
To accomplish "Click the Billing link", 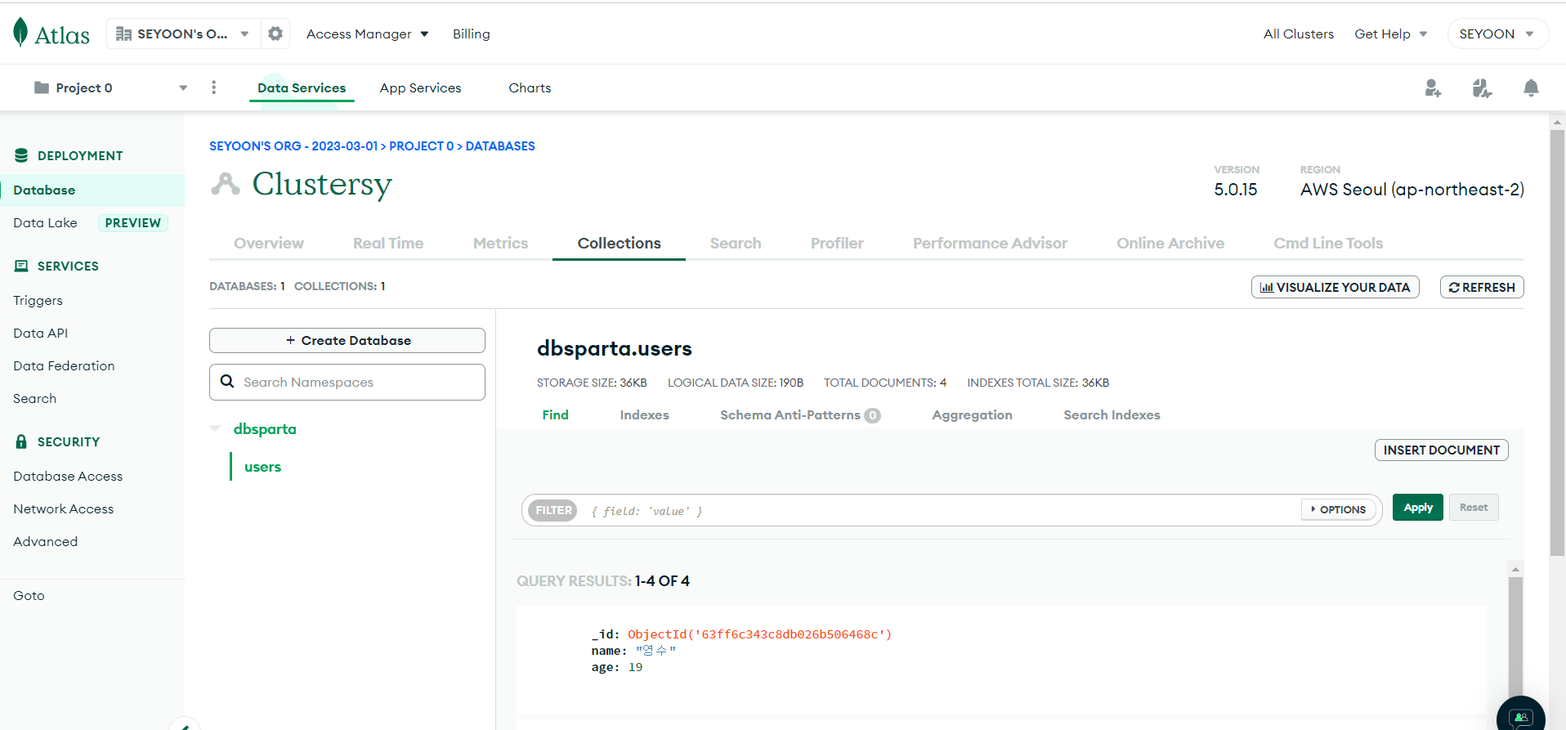I will tap(472, 34).
